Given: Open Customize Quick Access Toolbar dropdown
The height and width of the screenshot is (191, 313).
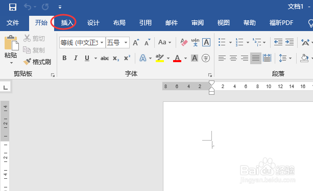Looking at the screenshot, I should pos(60,7).
